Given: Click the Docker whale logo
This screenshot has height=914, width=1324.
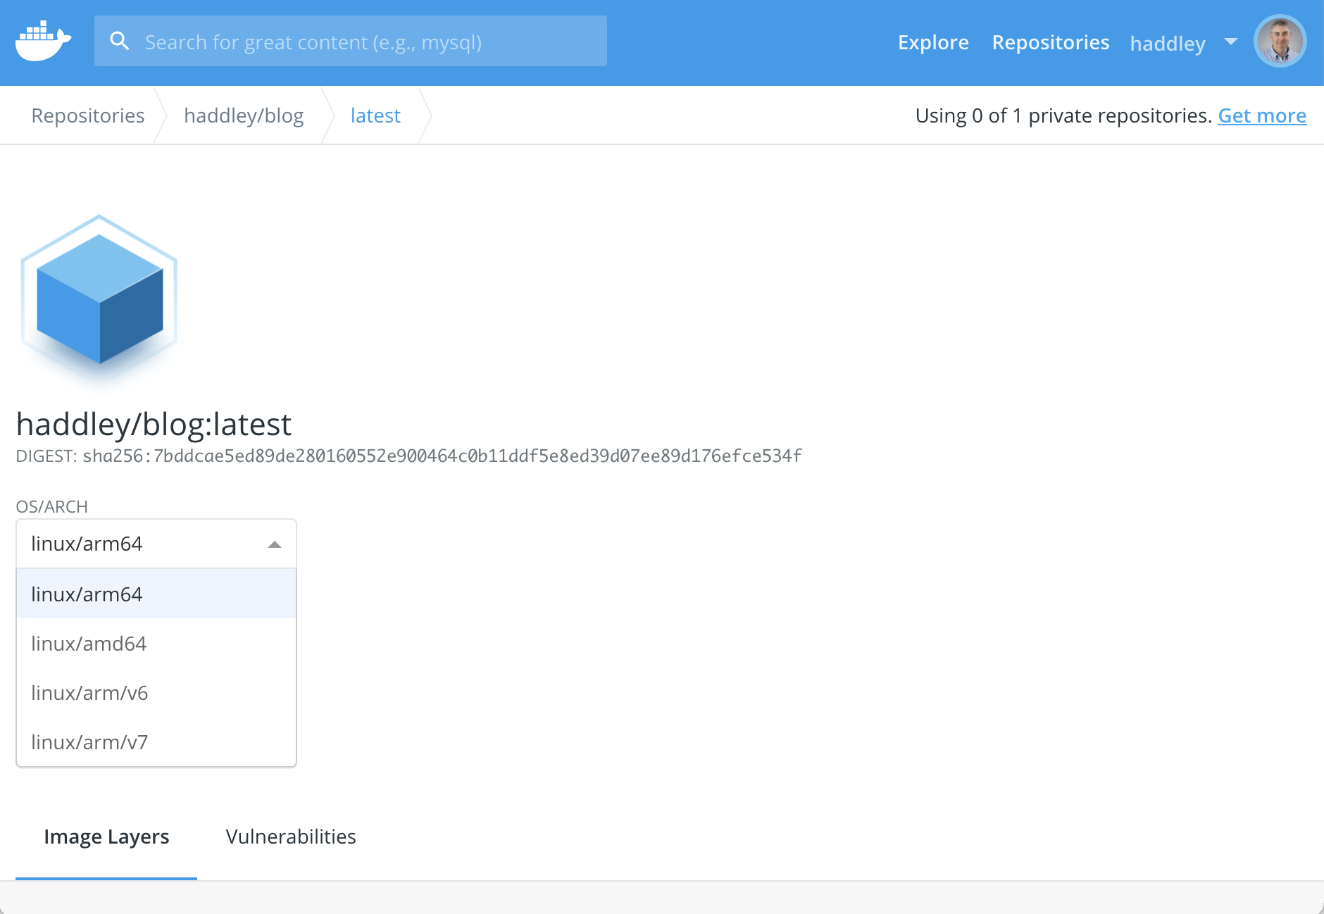Looking at the screenshot, I should [43, 42].
